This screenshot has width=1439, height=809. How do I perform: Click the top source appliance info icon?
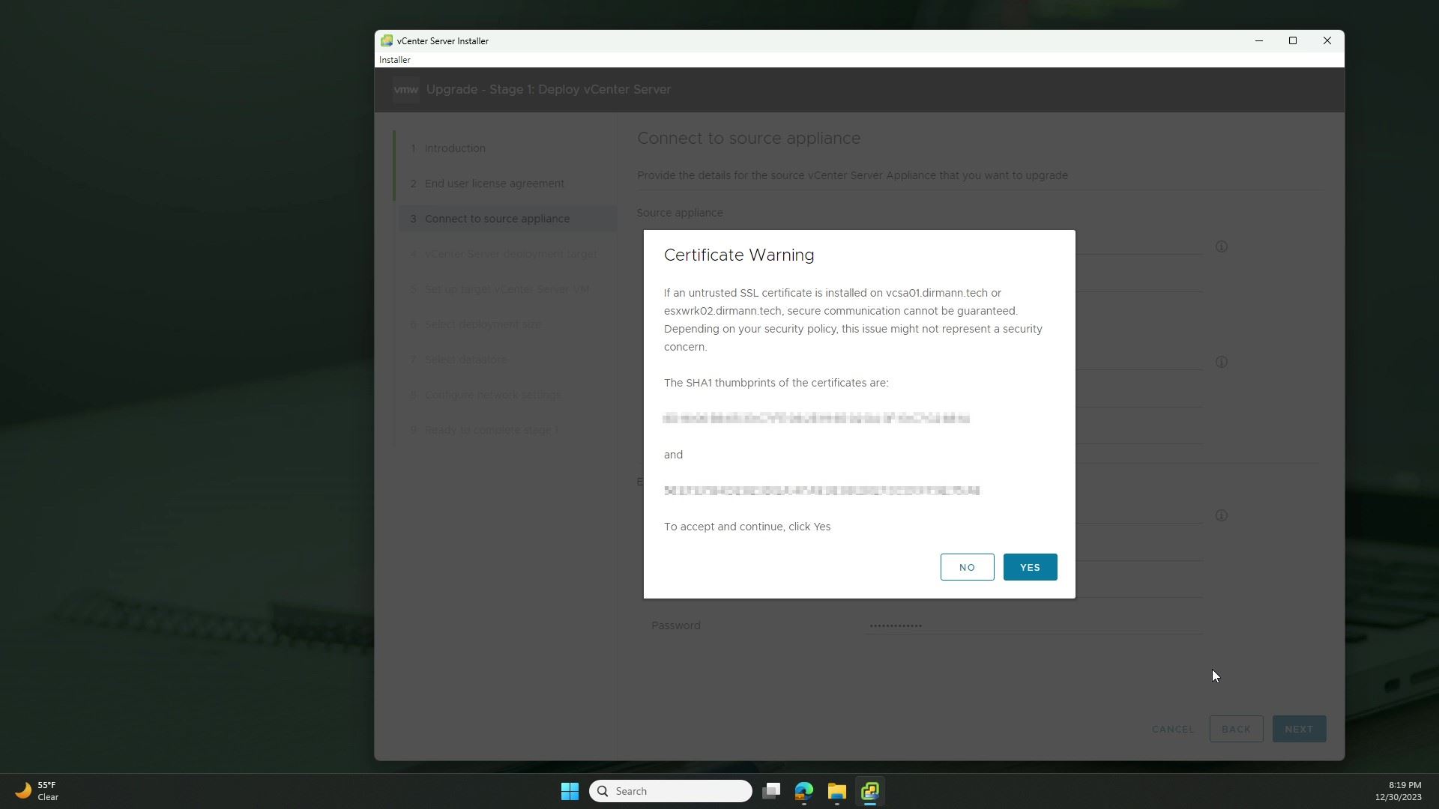[1221, 246]
